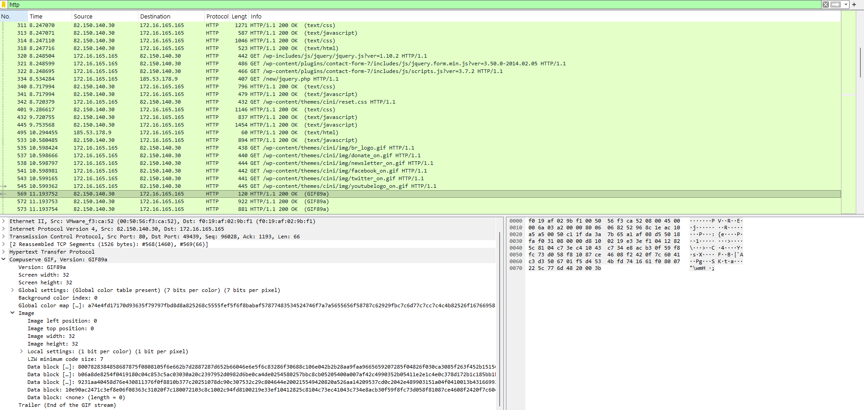864x410 pixels.
Task: Select Trailer (End of the GIF stream)
Action: click(x=67, y=405)
